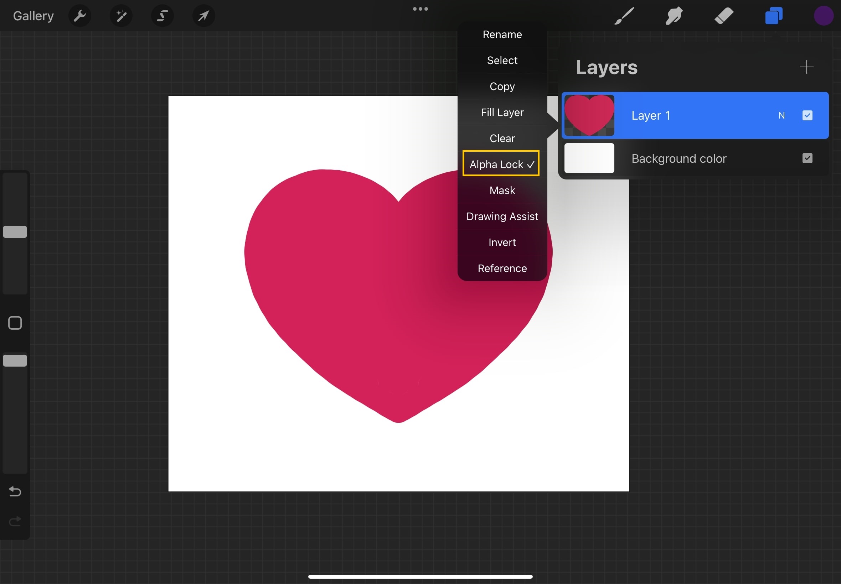Choose Fill Layer from the layer menu
Screen dimensions: 841x584
tap(502, 112)
